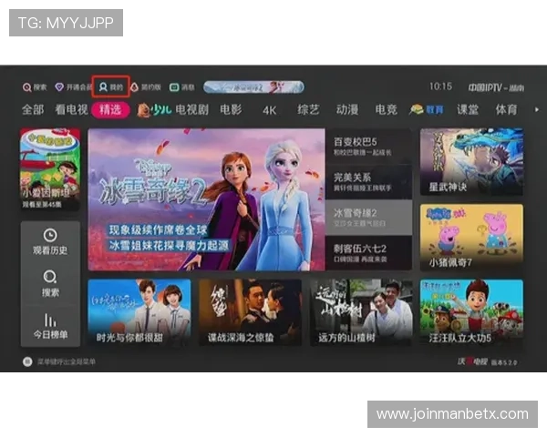Viewport: 547px width, 437px height.
Task: Open 搜索 search in the top bar
Action: 35,87
